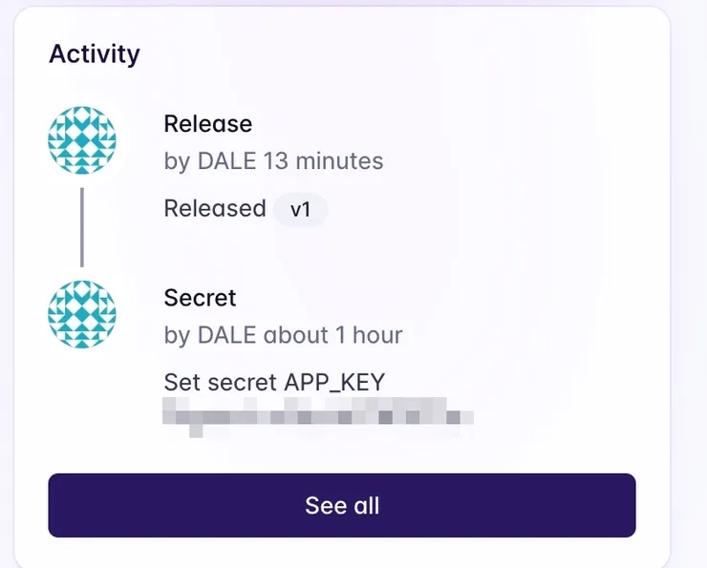Click the word by in Secret entry
The width and height of the screenshot is (707, 568).
click(x=177, y=335)
